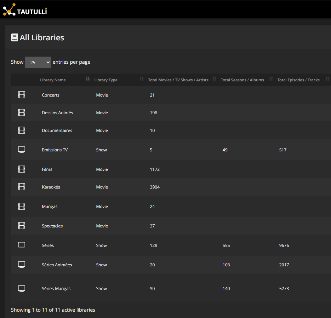The height and width of the screenshot is (318, 331).
Task: Sort table by Library Type column
Action: (106, 80)
